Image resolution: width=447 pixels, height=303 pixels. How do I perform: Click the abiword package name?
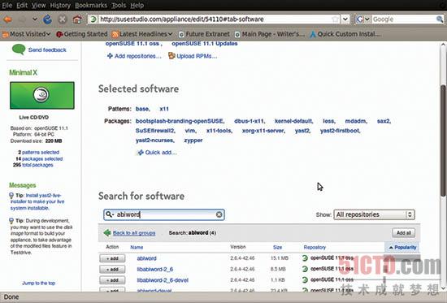point(146,258)
